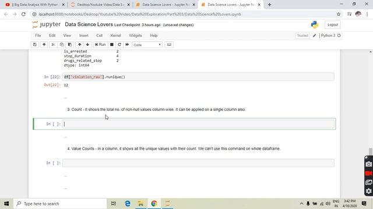Viewport: 373px width, 209px height.
Task: Run the selected cell
Action: [x=100, y=45]
